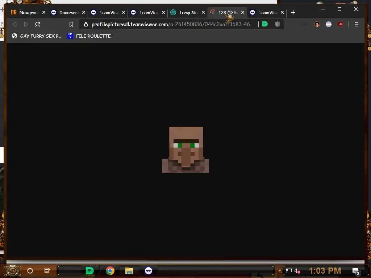Screen dimensions: 371x278
Task: Open the green chat app on taskbar
Action: 90,271
